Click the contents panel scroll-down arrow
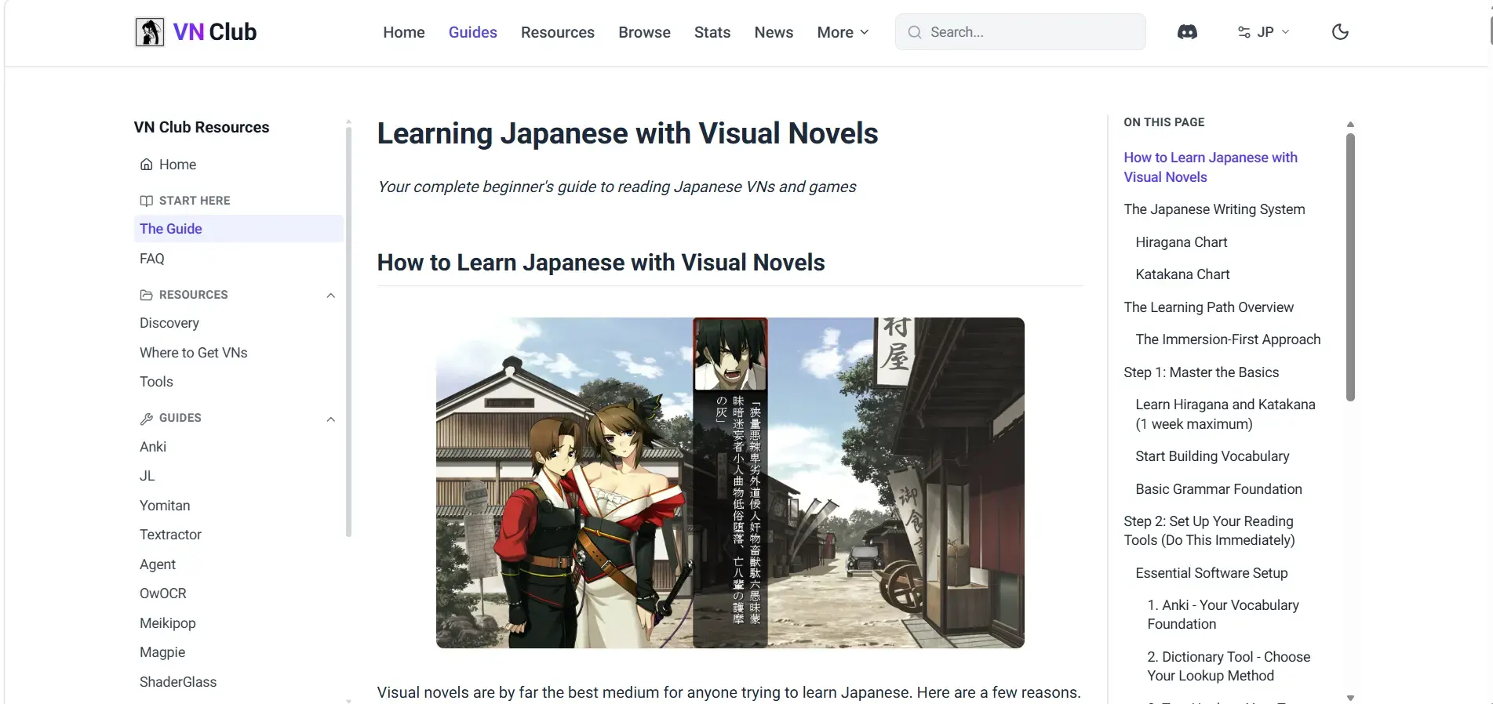The image size is (1493, 704). pyautogui.click(x=1350, y=697)
